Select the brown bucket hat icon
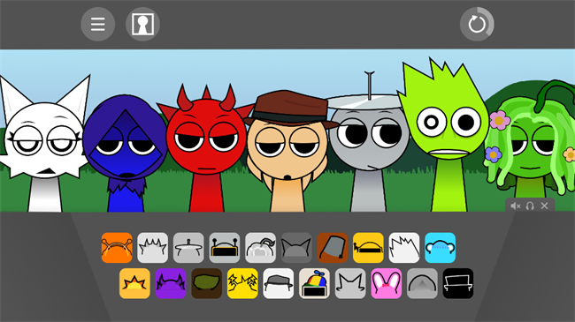The width and height of the screenshot is (575, 322). 333,248
